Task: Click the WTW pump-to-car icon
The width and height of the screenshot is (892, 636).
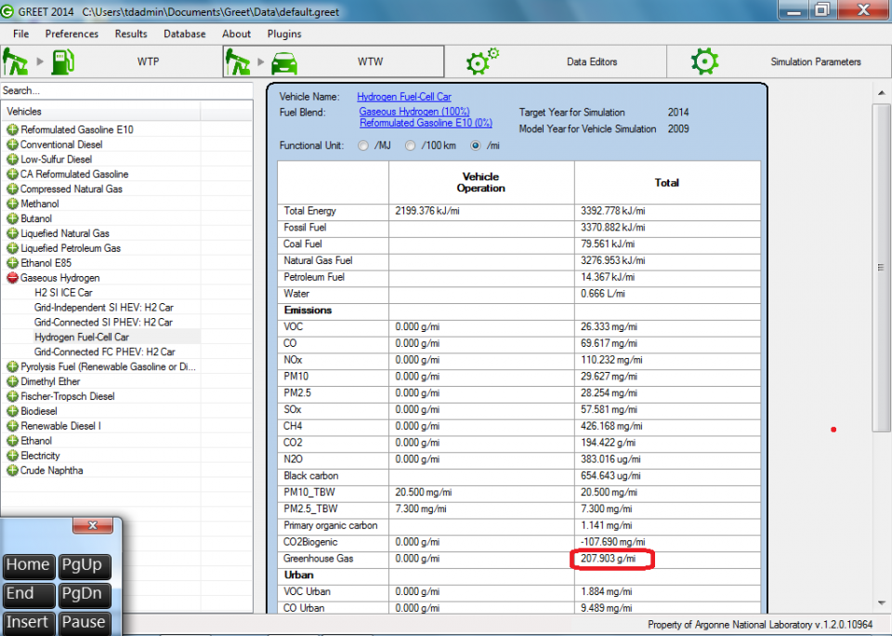Action: click(262, 62)
